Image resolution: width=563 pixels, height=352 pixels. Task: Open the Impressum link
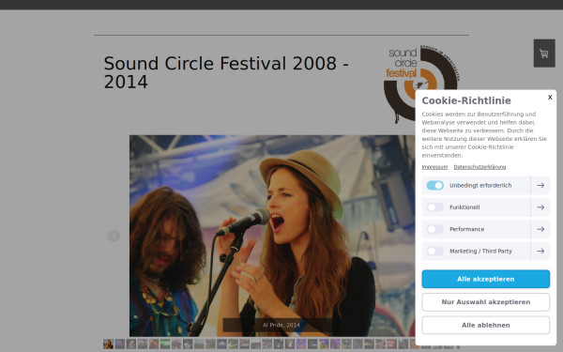(x=434, y=167)
